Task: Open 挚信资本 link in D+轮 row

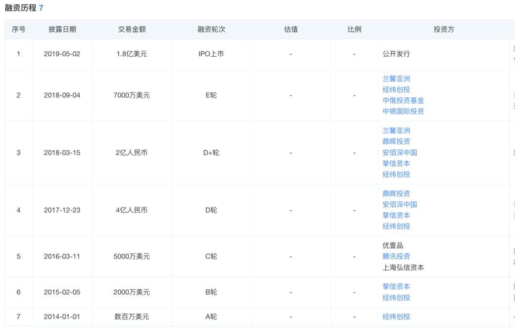Action: [x=396, y=164]
